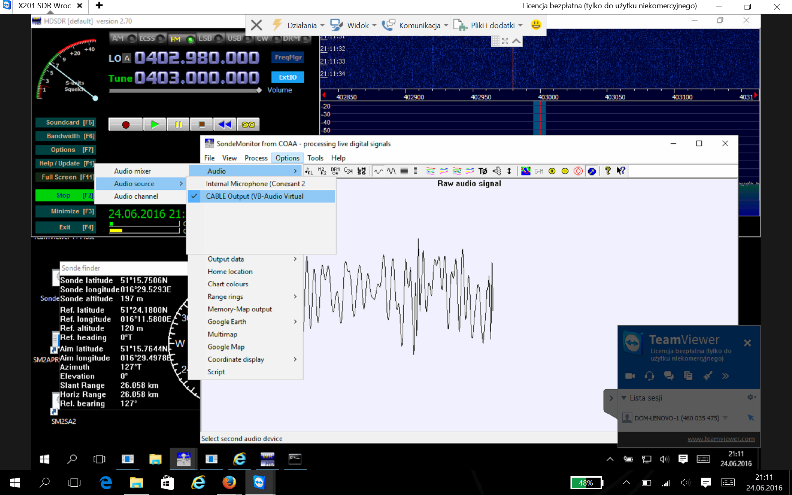Screen dimensions: 792x495
Task: Click the context help arrow-question icon
Action: click(x=621, y=171)
